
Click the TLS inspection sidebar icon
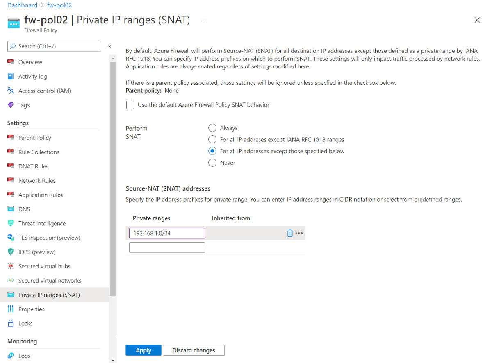(11, 238)
